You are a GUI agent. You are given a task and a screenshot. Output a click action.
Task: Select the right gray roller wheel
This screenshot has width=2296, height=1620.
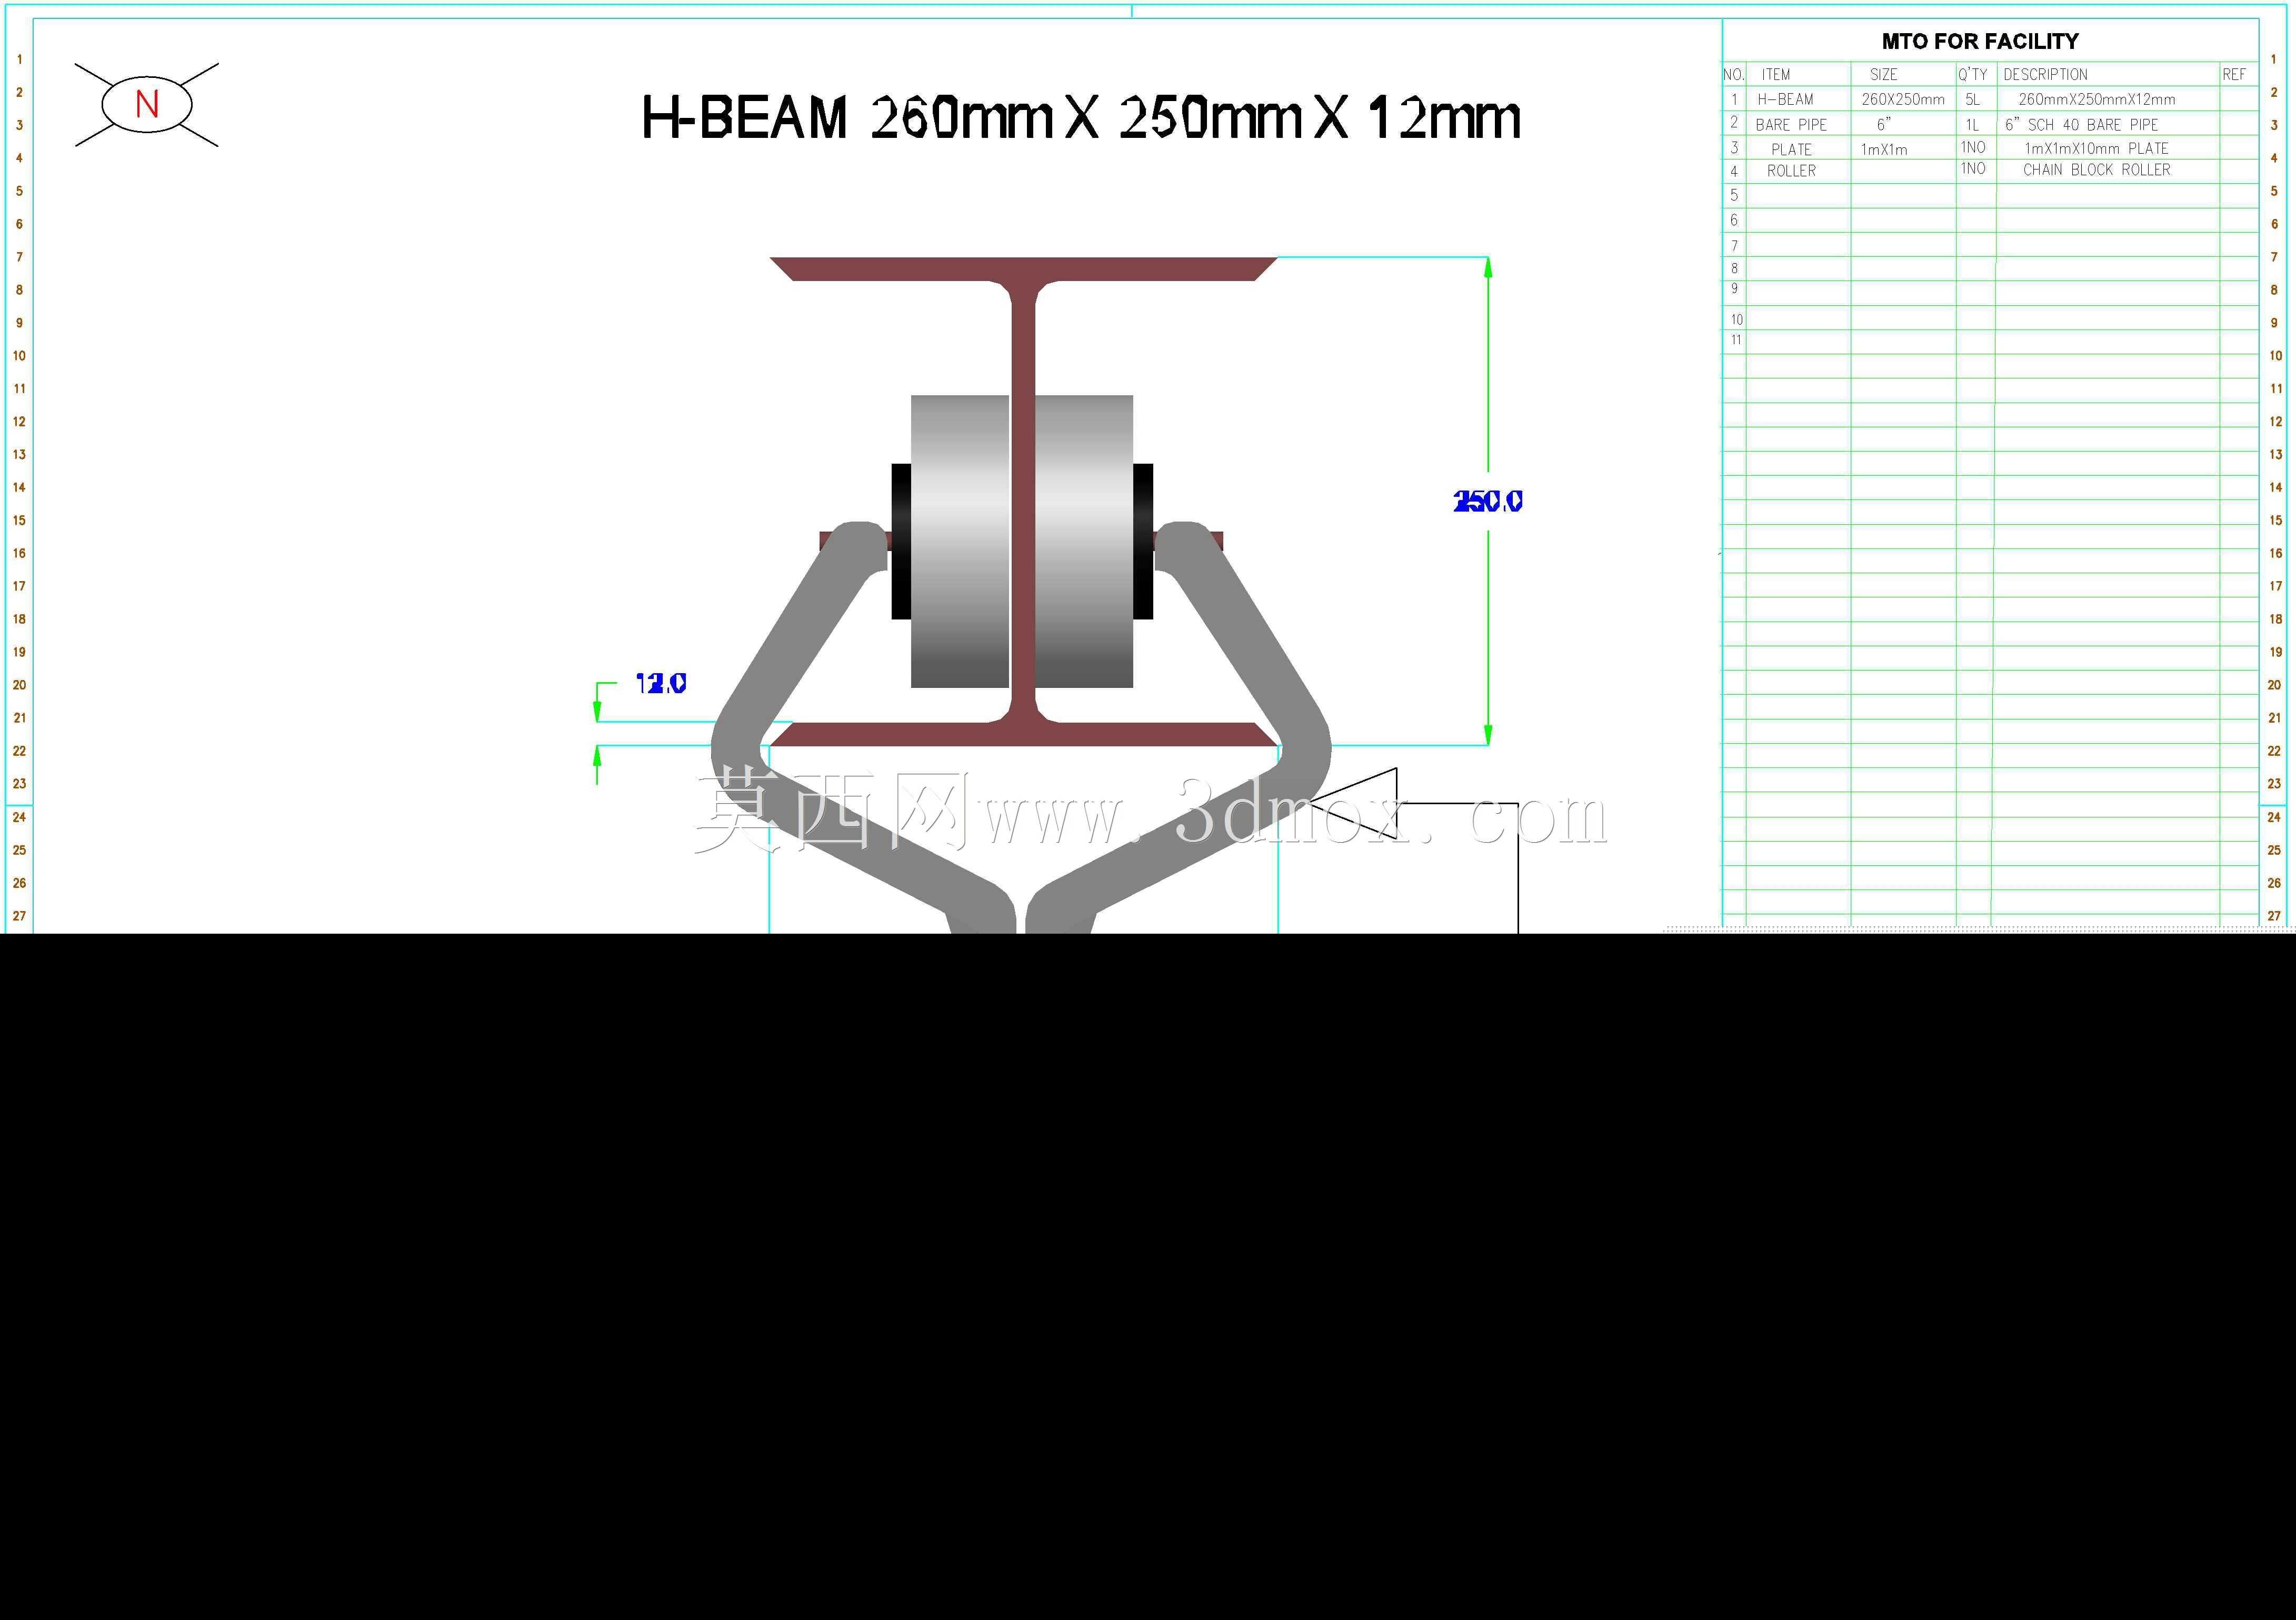coord(1084,541)
